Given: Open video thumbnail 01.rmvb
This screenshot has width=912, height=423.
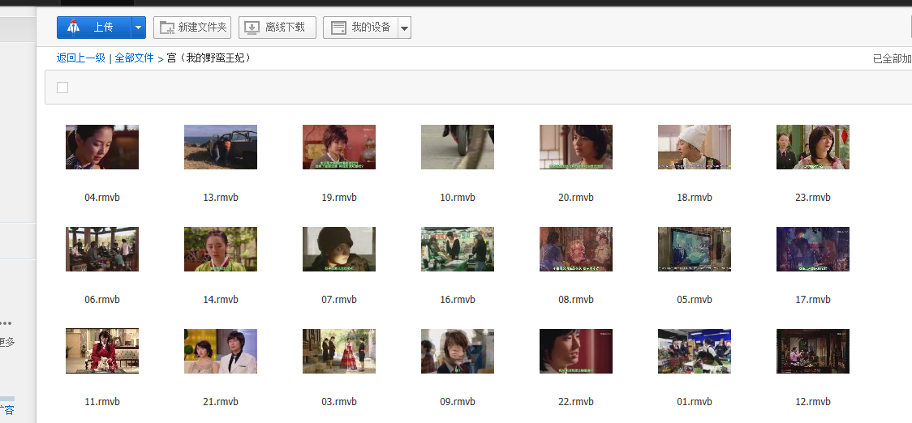Looking at the screenshot, I should [x=695, y=351].
